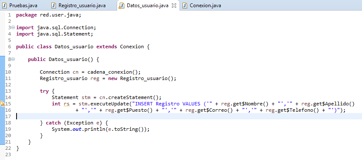Click the Conexion superclass name on line 6
Screen dimensions: 362x160
click(x=132, y=47)
